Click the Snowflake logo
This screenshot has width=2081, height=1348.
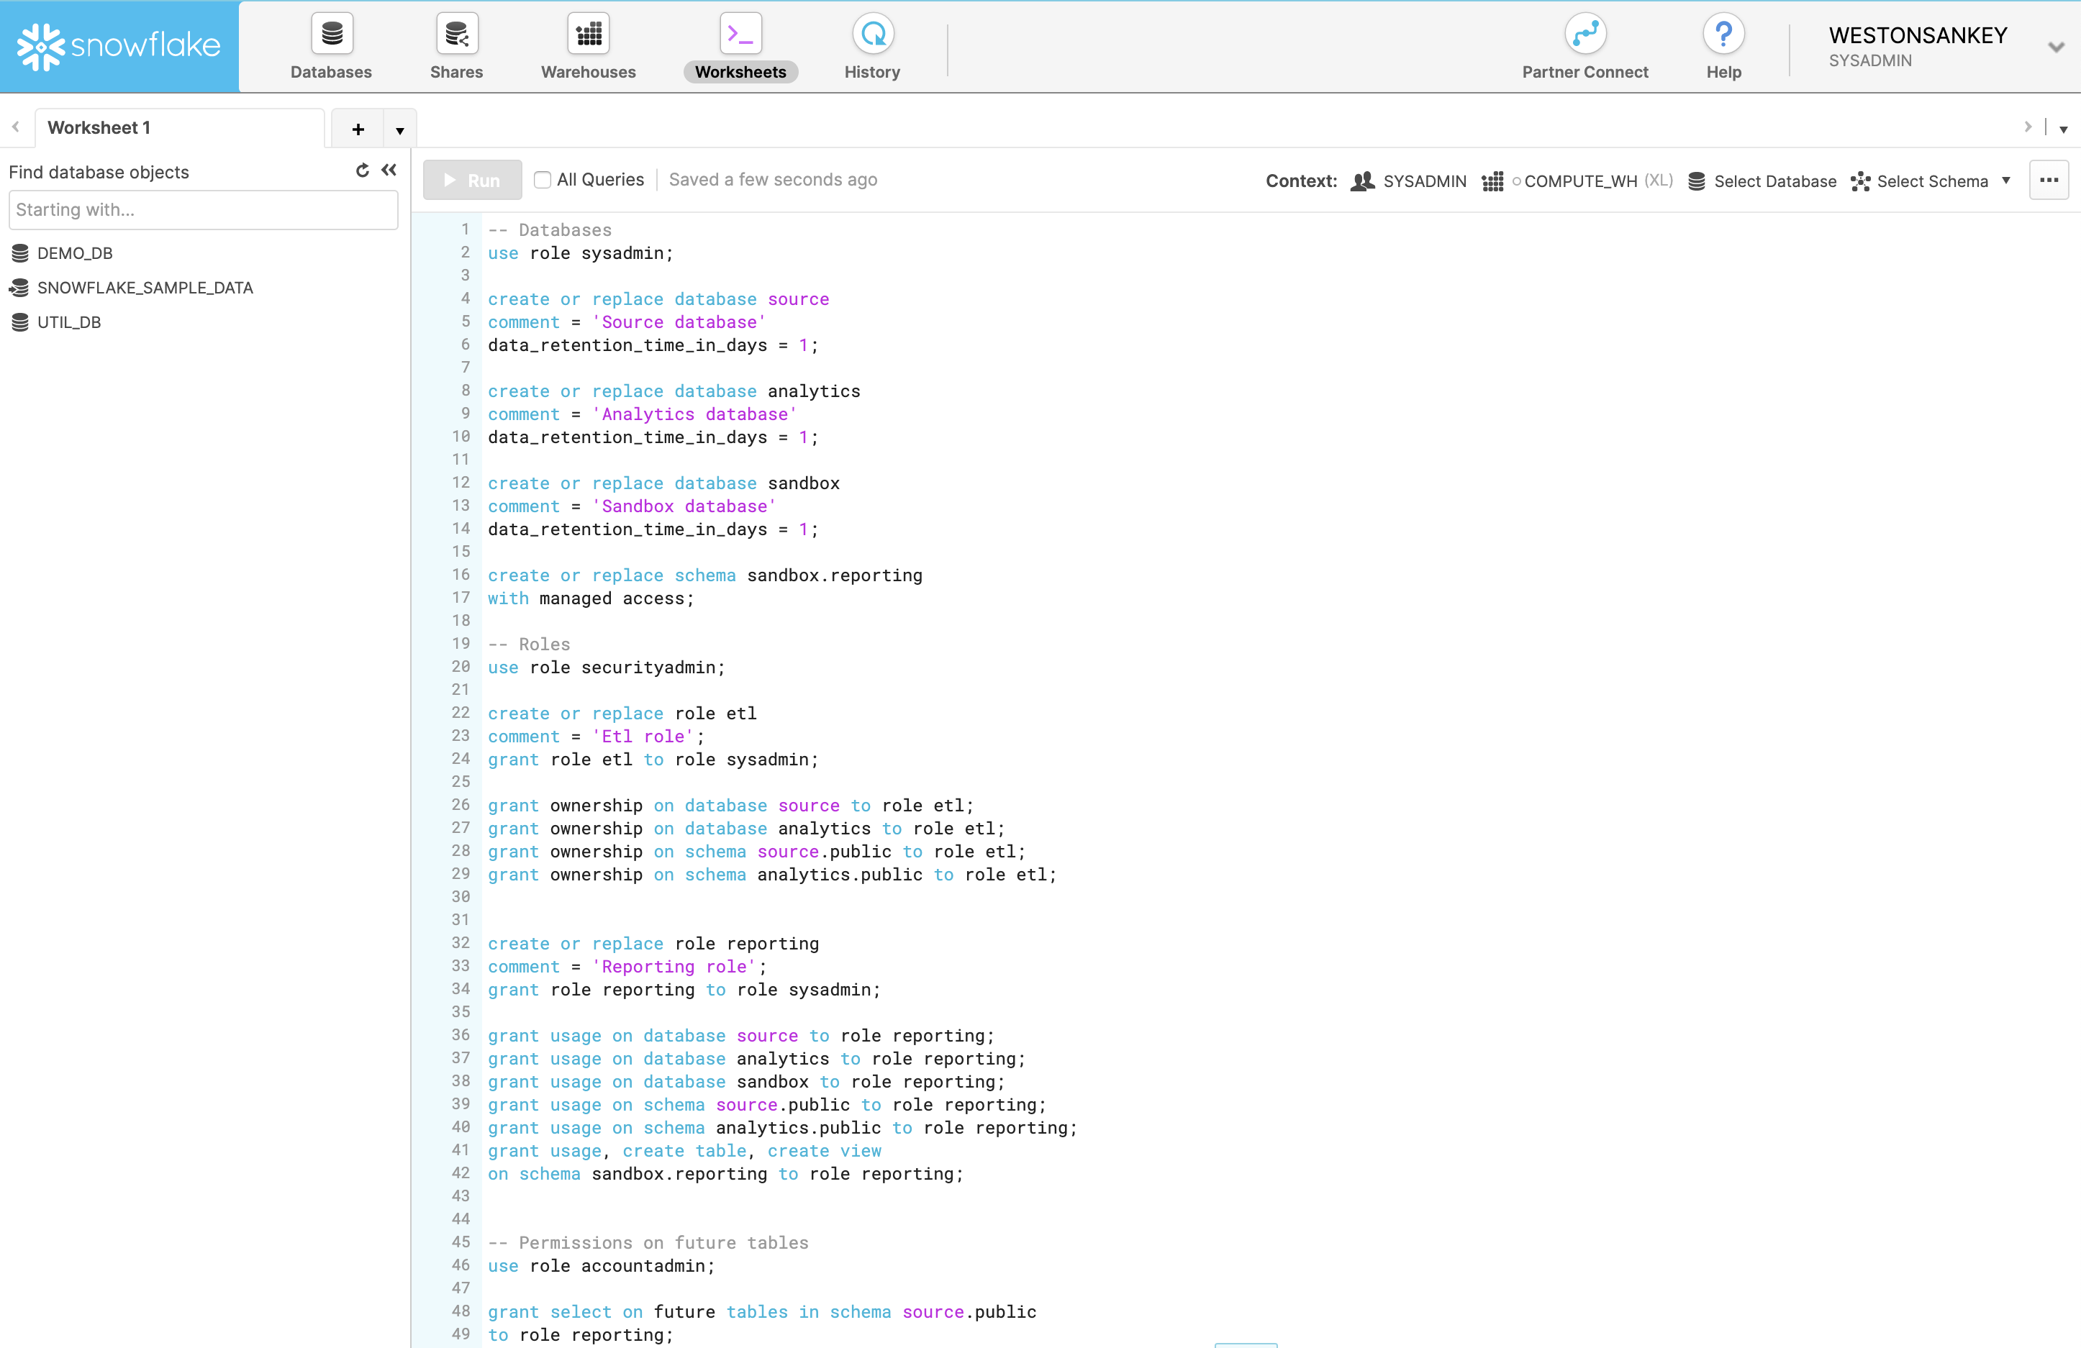(x=119, y=45)
